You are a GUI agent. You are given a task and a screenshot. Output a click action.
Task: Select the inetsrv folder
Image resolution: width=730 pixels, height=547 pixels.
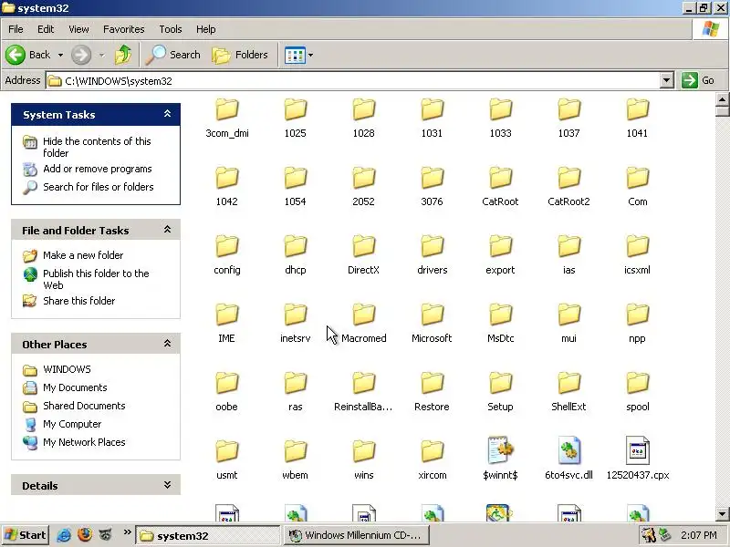point(295,324)
